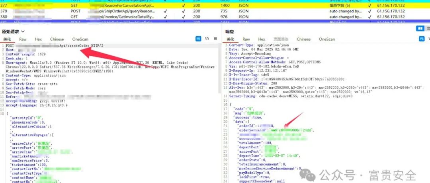
Task: Click Access-Control-Allow-Methods response header
Action: coord(274,62)
